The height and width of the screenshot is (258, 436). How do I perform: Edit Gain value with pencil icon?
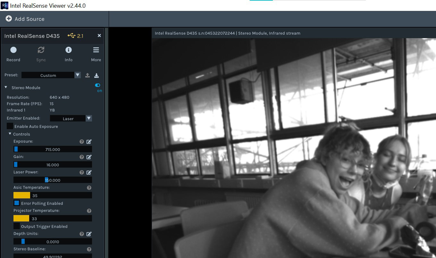(89, 157)
